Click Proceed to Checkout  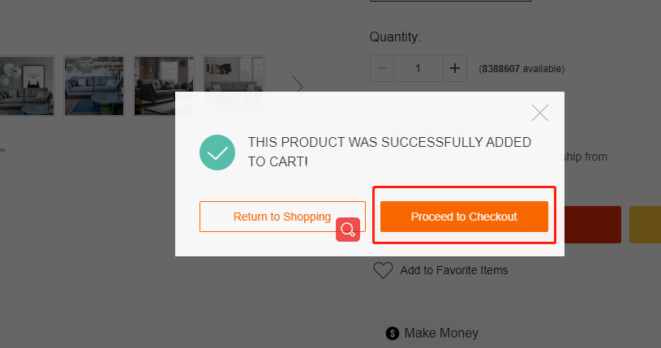coord(464,217)
